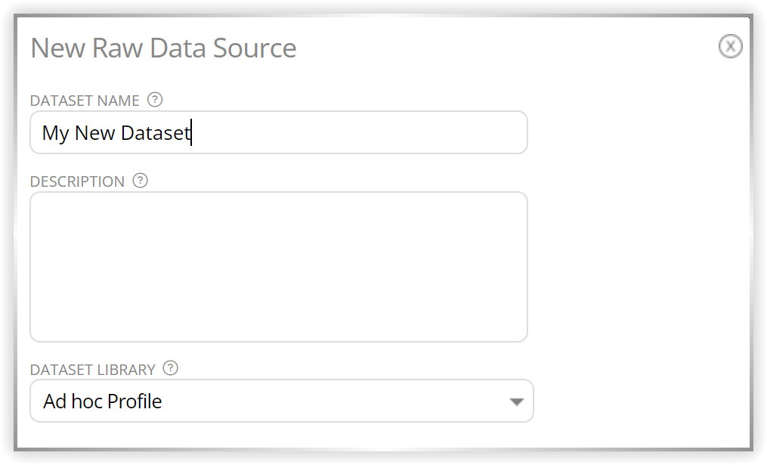Open help for Description field
Image resolution: width=767 pixels, height=465 pixels.
point(141,181)
